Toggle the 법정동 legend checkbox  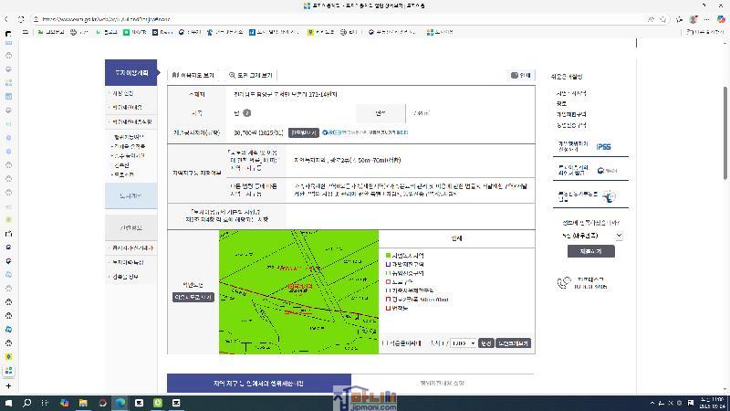click(x=388, y=308)
